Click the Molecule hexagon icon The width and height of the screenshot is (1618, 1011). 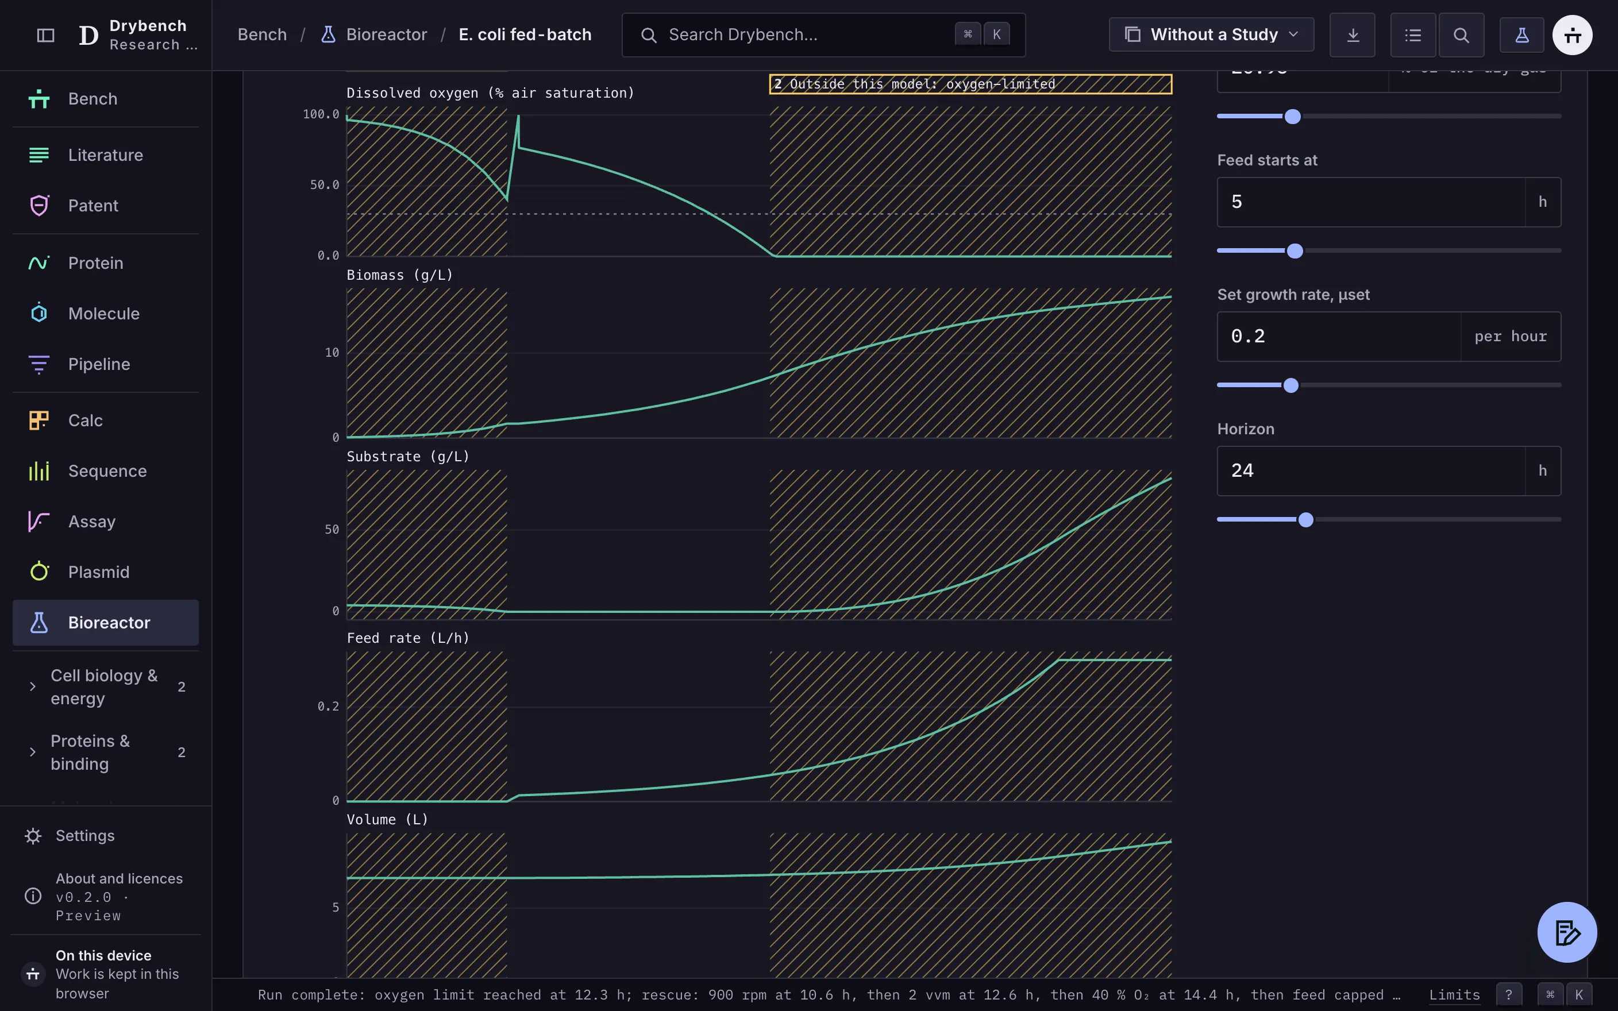coord(38,313)
